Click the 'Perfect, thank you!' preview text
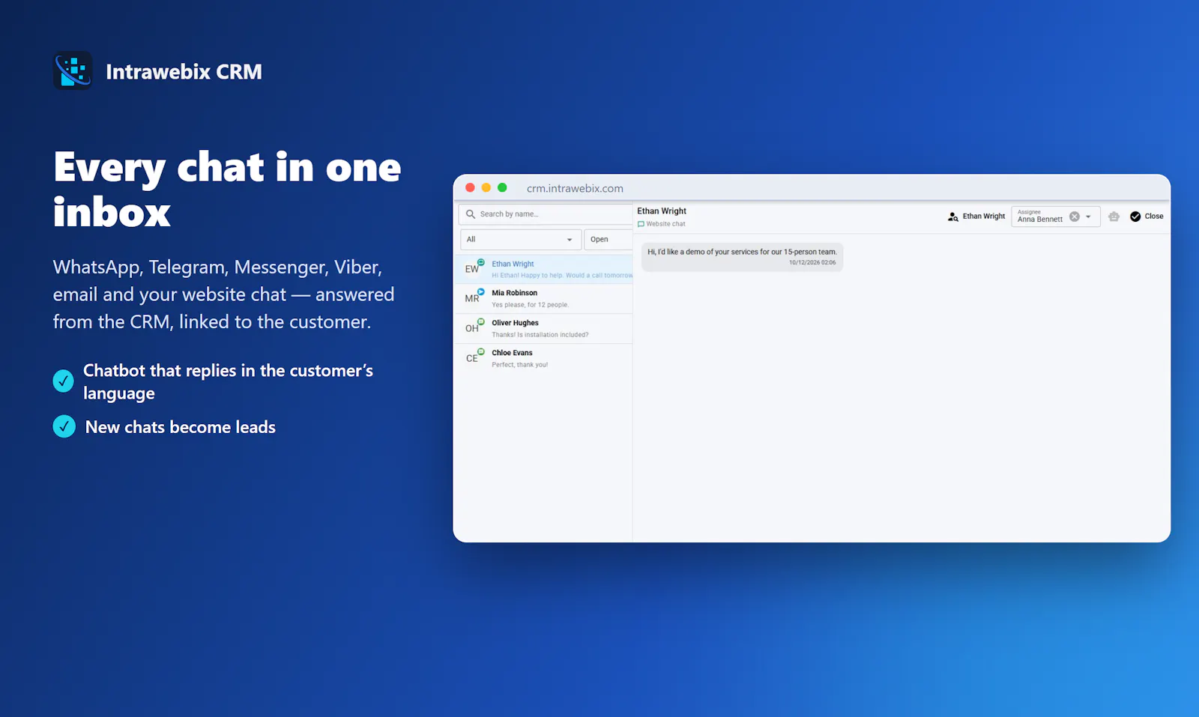The width and height of the screenshot is (1199, 717). click(519, 365)
